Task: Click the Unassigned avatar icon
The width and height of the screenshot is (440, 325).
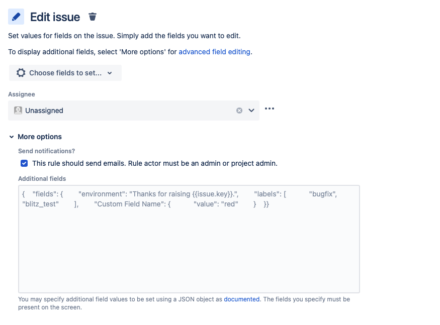Action: (x=18, y=111)
